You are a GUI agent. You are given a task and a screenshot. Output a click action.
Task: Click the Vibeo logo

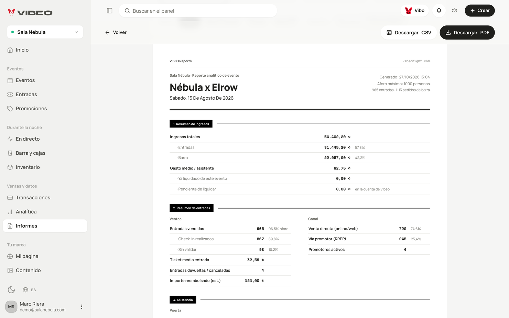coord(30,13)
